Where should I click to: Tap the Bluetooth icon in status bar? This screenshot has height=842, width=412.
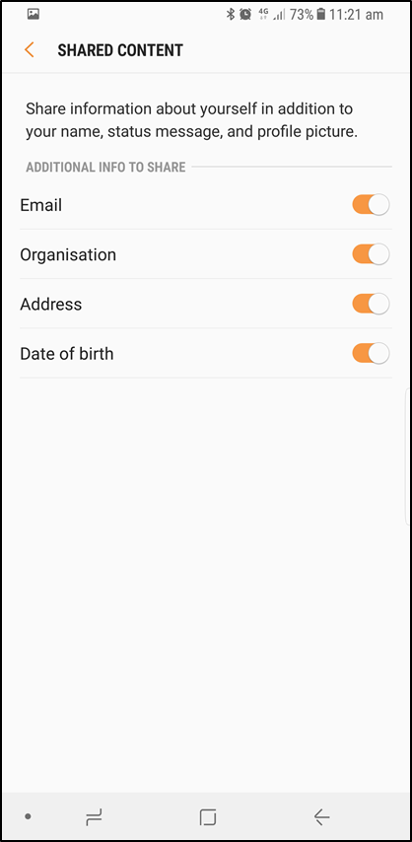click(x=231, y=14)
